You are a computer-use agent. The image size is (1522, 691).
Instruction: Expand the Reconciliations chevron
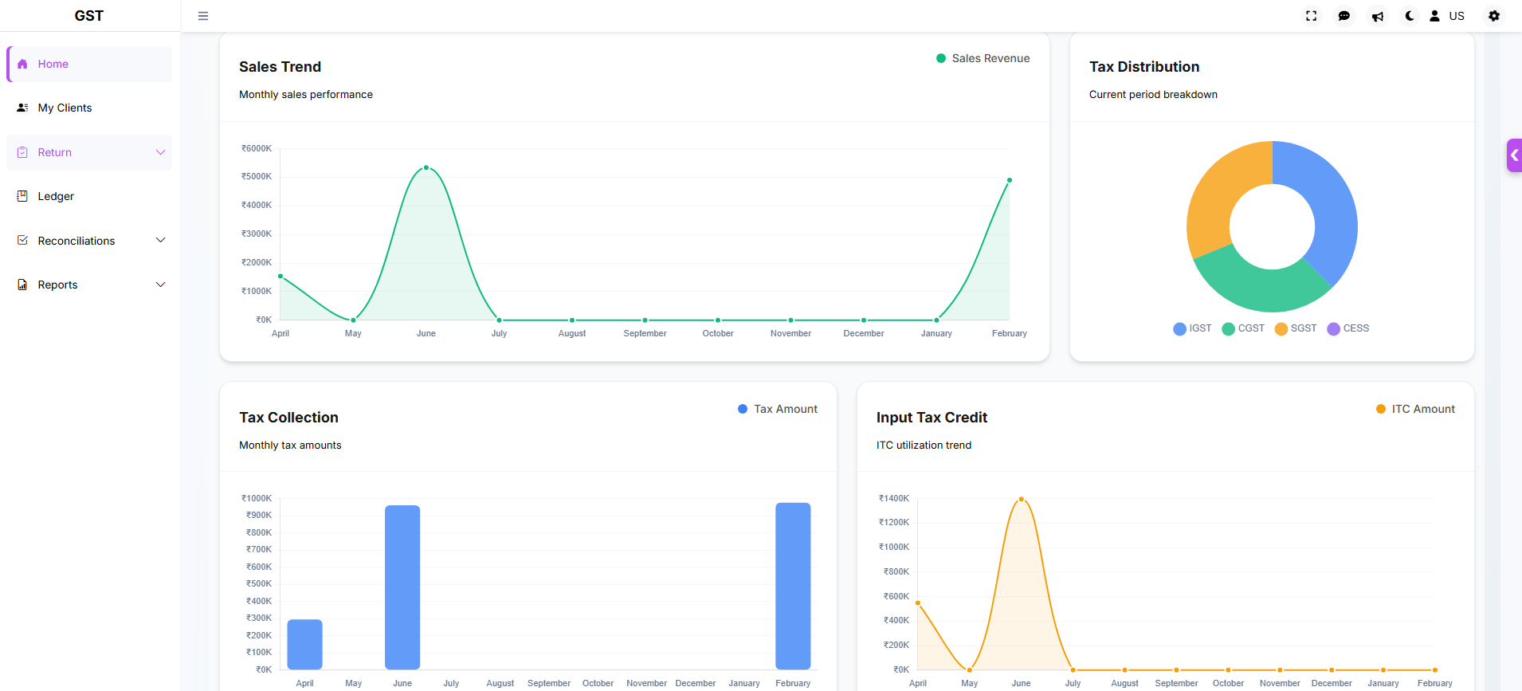160,241
